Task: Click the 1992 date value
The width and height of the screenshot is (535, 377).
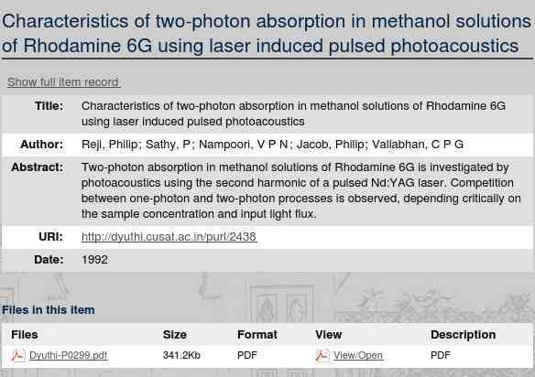Action: tap(95, 260)
